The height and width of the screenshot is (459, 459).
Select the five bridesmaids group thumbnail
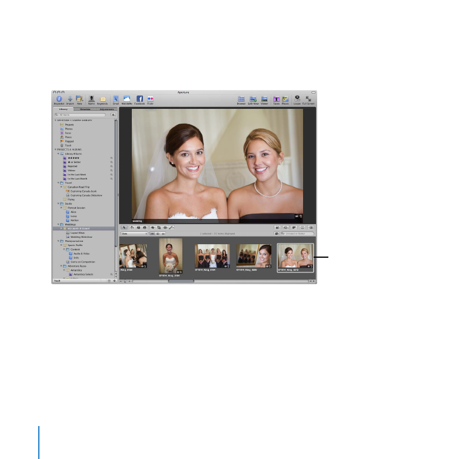point(212,256)
